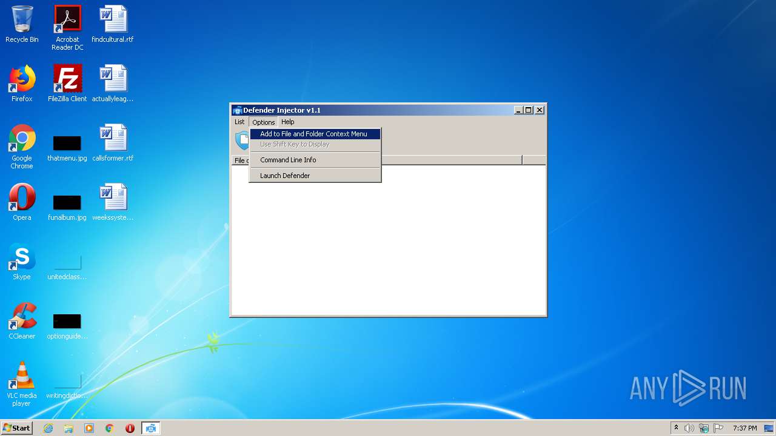Click the shield icon in Defender Injector toolbar
The width and height of the screenshot is (776, 436).
pyautogui.click(x=242, y=140)
